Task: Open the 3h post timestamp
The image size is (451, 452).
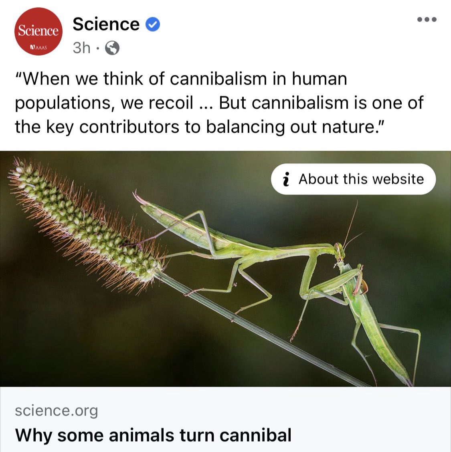Action: 82,48
